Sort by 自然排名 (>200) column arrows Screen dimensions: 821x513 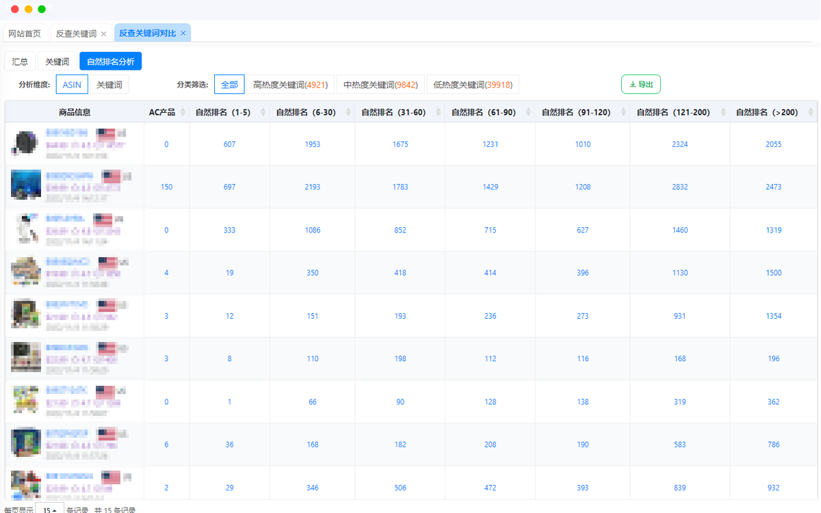point(810,113)
